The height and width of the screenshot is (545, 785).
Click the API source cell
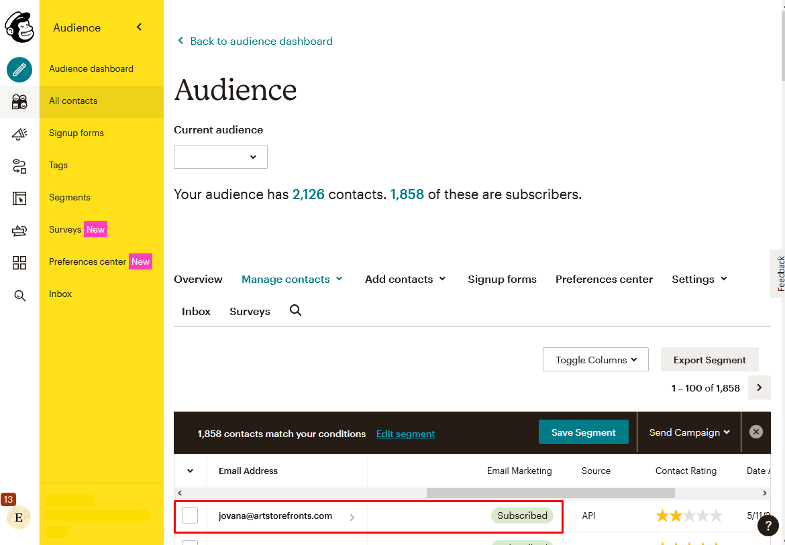click(590, 516)
